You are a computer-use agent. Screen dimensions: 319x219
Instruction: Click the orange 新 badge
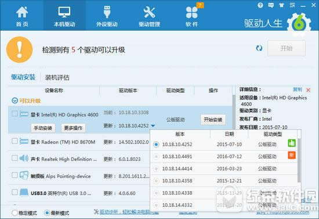(x=292, y=155)
